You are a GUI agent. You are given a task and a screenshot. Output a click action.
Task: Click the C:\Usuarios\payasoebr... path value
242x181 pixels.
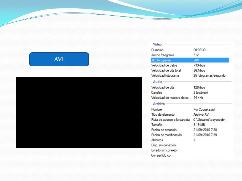coord(210,120)
